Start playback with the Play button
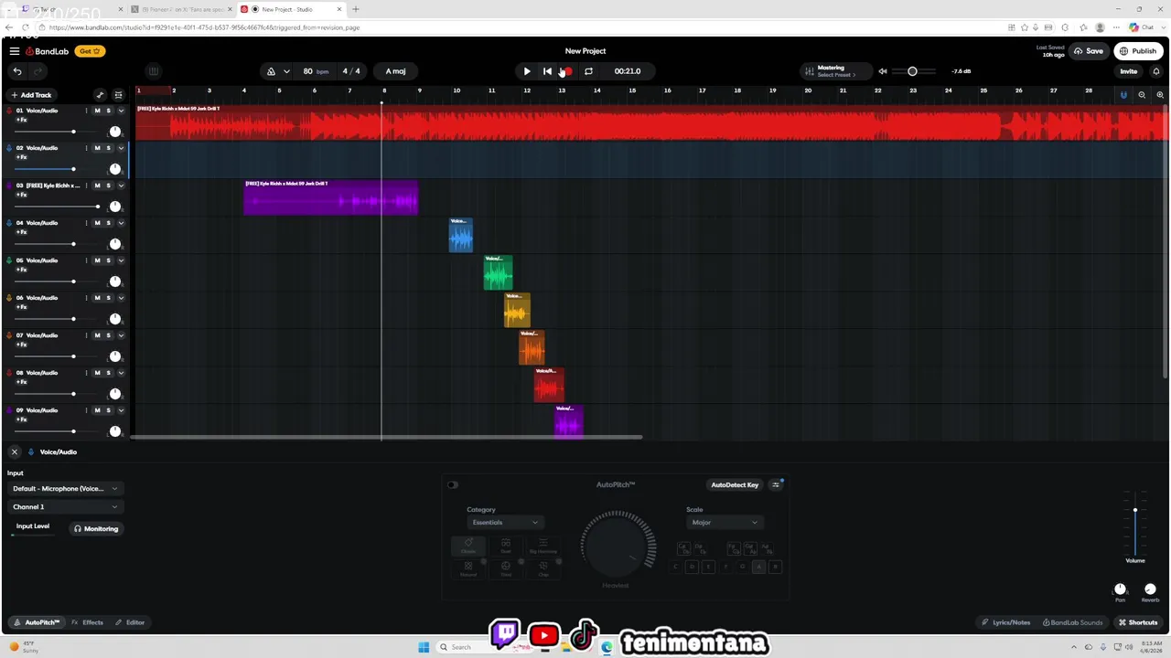 527,71
